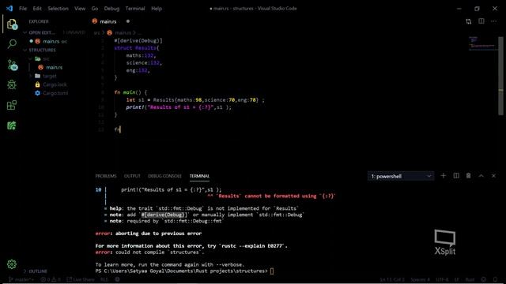Open the Live Share view icon
Screen dimensions: 506x284
pos(12,125)
